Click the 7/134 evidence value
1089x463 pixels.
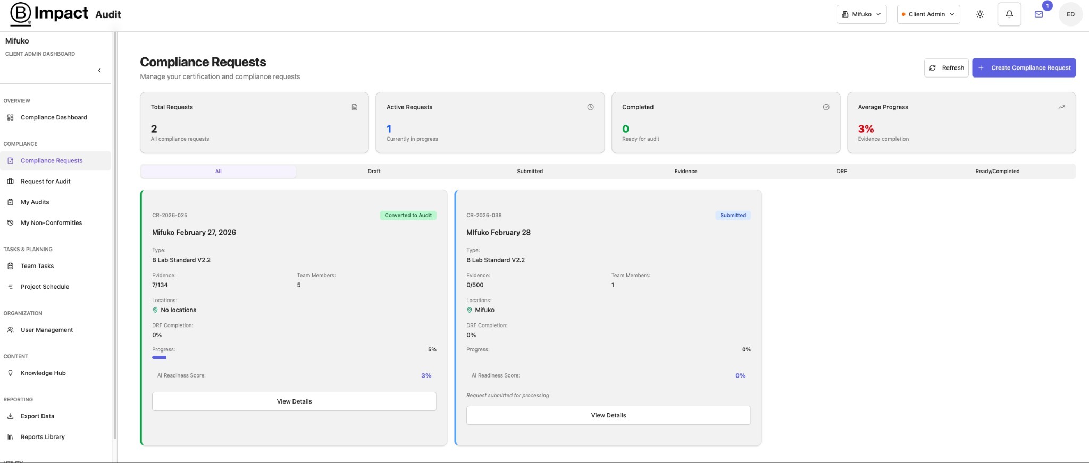coord(160,285)
